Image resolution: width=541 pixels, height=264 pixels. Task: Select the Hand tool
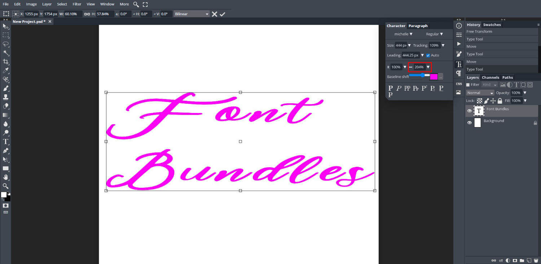click(x=6, y=177)
